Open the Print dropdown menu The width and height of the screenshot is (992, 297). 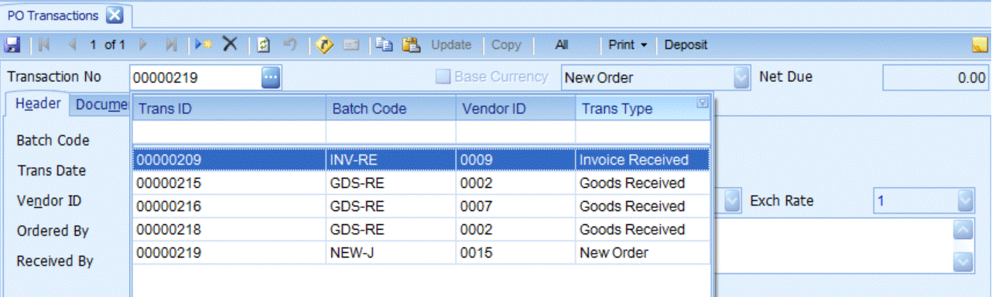[628, 45]
